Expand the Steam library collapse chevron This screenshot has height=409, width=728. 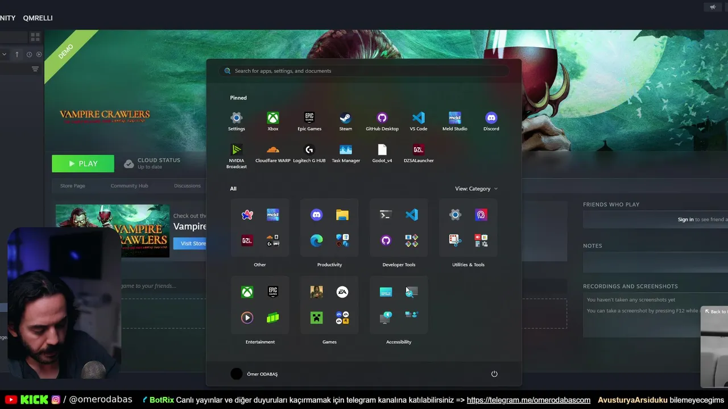[4, 55]
